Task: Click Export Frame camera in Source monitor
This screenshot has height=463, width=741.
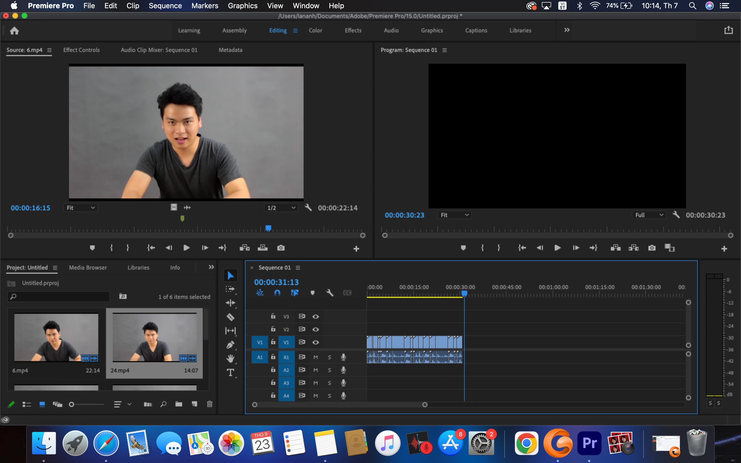Action: (281, 248)
